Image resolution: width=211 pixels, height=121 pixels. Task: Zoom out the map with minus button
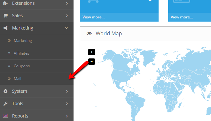[91, 62]
